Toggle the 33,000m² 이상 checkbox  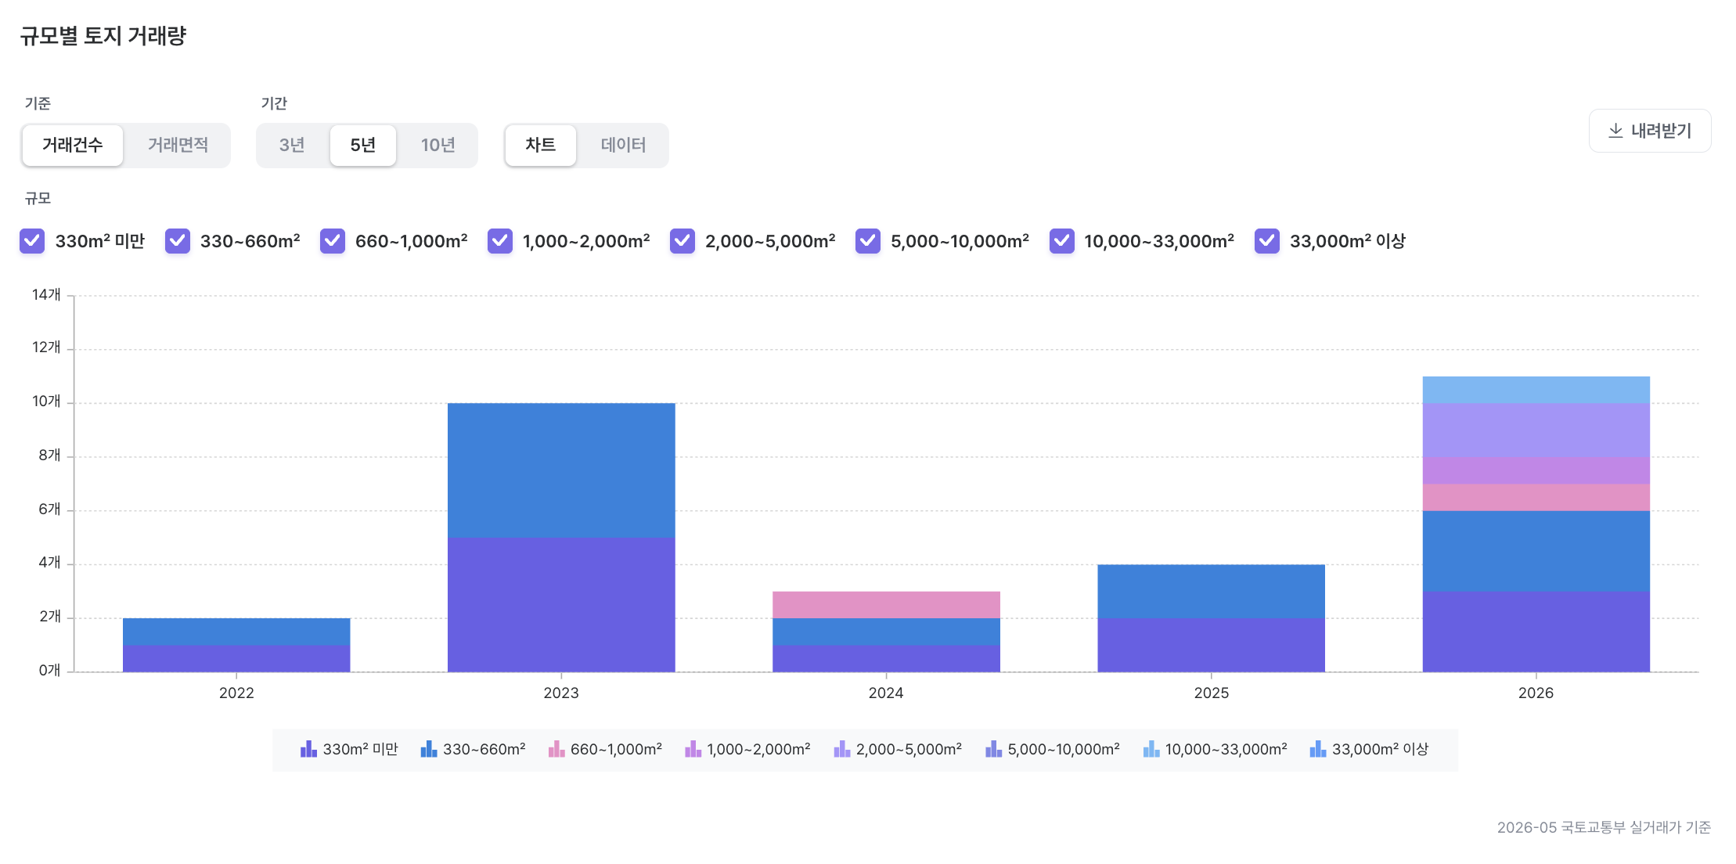click(1267, 241)
